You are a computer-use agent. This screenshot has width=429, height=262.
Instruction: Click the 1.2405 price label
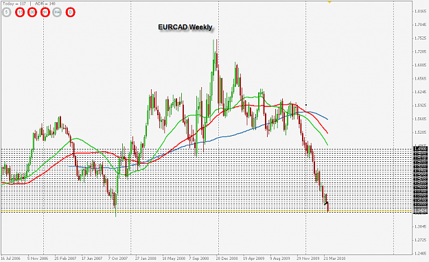[421, 254]
